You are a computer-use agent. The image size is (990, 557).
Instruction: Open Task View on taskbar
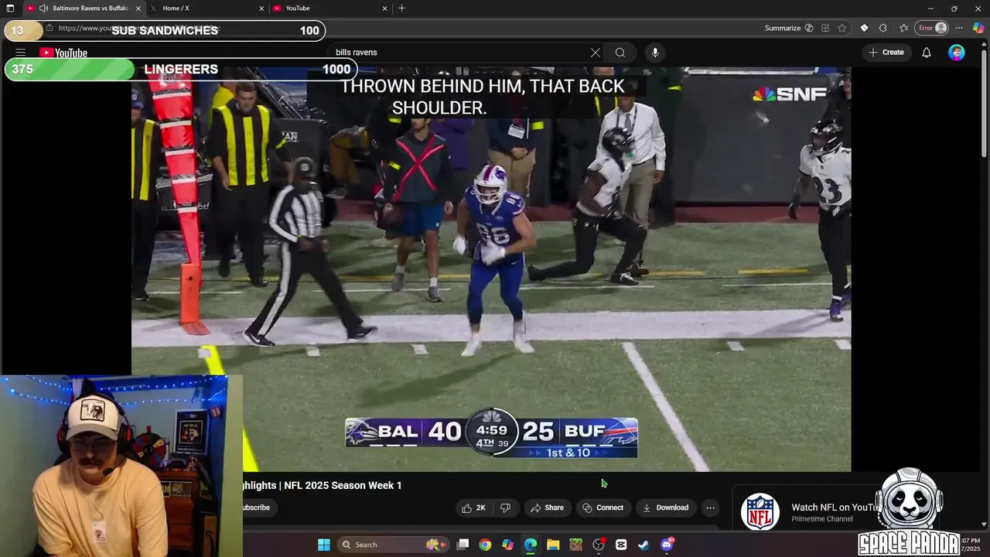pyautogui.click(x=463, y=545)
